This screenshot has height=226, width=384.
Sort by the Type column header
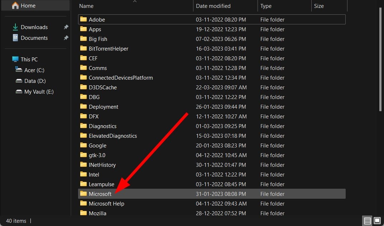coord(266,6)
